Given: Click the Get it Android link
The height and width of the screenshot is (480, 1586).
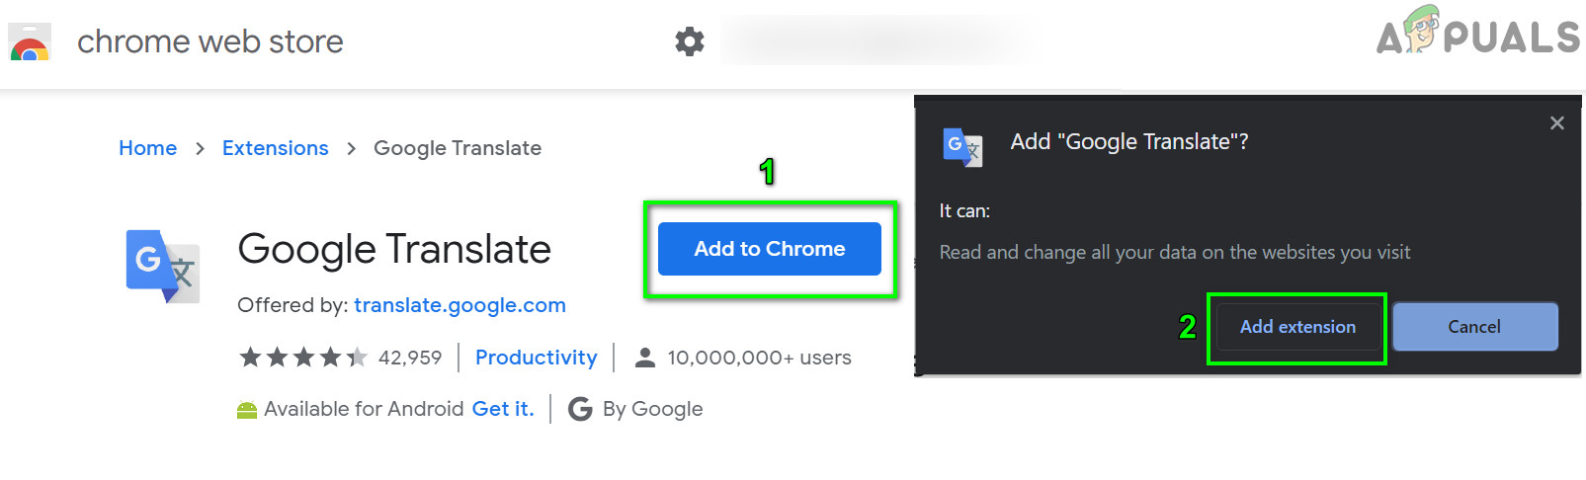Looking at the screenshot, I should point(503,409).
